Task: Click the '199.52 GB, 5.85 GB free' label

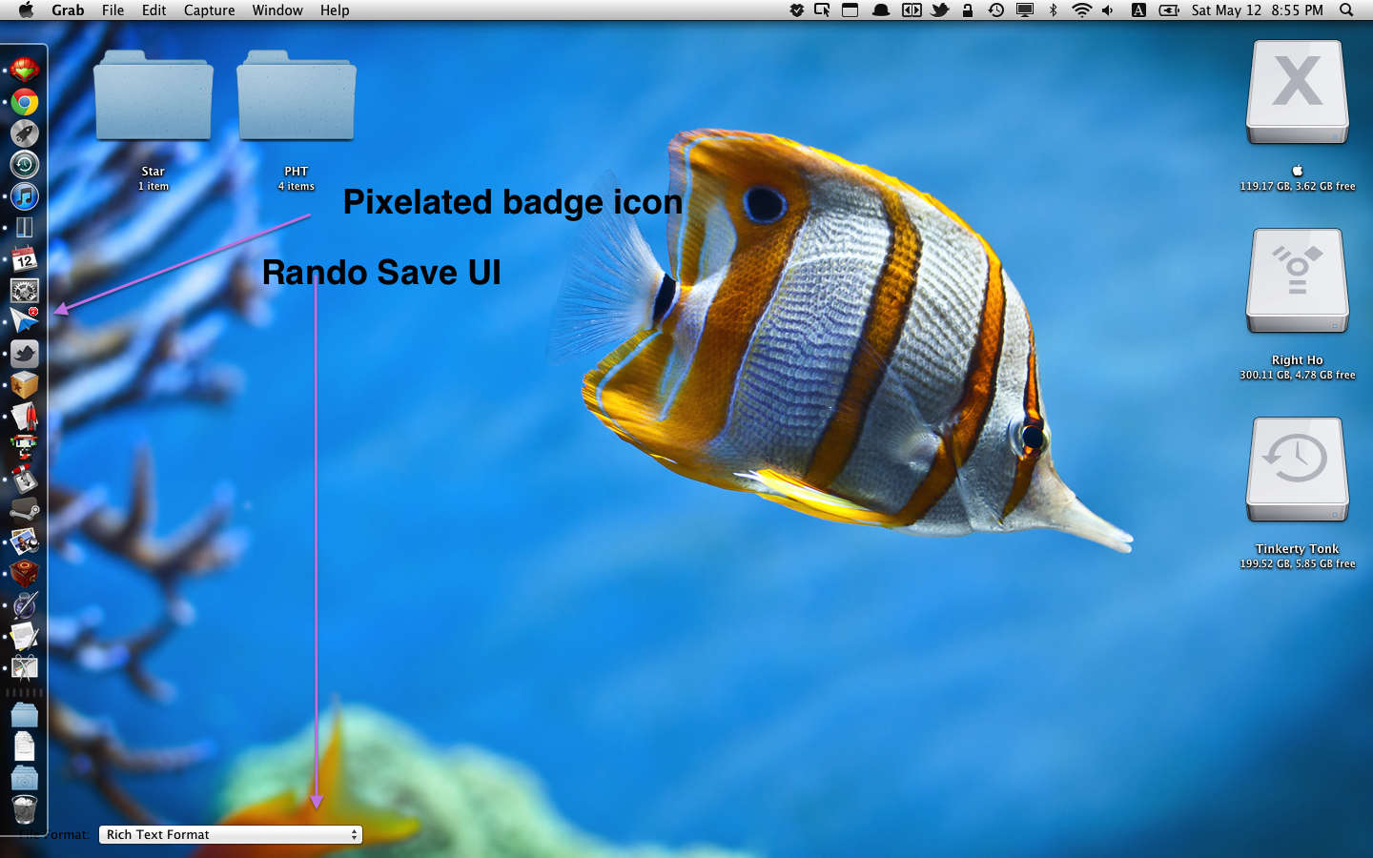Action: [1298, 564]
